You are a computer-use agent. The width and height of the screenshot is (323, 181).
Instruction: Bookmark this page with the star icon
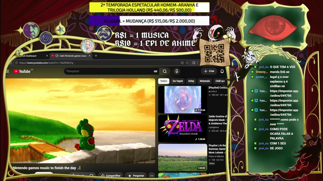tap(187, 63)
